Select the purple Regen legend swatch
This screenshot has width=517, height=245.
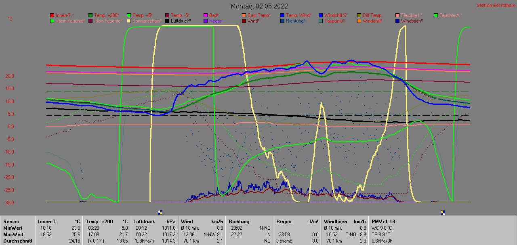click(206, 21)
